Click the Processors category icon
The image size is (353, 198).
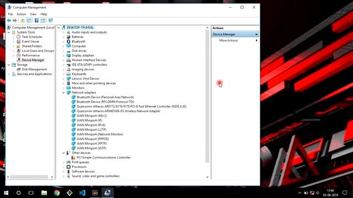click(x=68, y=167)
